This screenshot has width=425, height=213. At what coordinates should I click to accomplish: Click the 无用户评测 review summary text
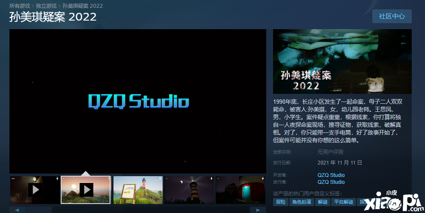[x=330, y=152]
